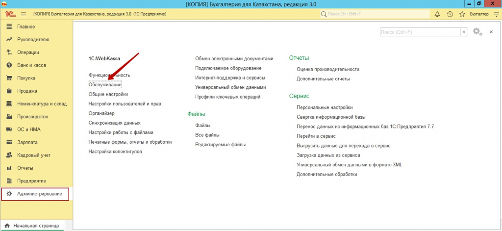This screenshot has width=502, height=231.
Task: Open ОС и НМА section
Action: (x=36, y=129)
